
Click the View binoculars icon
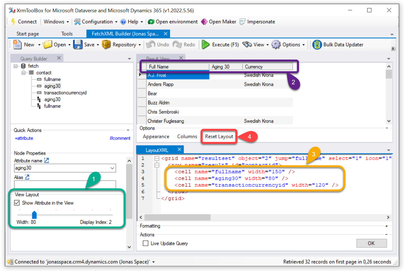pyautogui.click(x=247, y=45)
